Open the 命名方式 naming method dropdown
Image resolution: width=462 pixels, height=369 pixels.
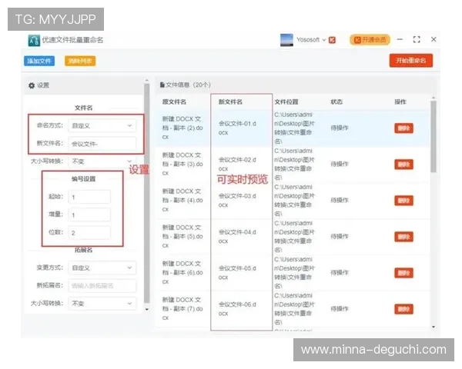(x=102, y=125)
